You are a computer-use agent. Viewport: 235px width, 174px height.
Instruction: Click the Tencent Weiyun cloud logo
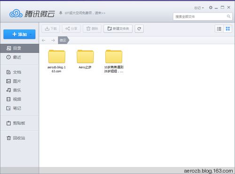[16, 13]
